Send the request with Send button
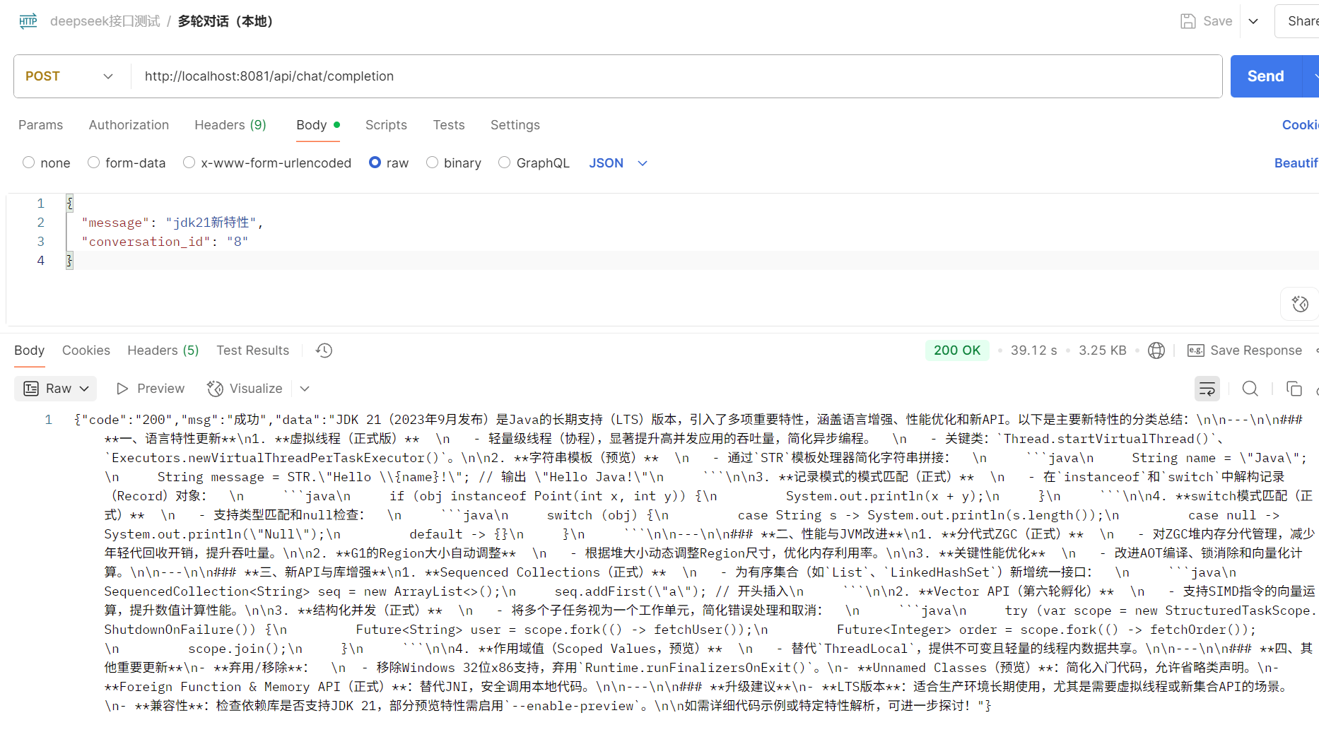 point(1265,76)
